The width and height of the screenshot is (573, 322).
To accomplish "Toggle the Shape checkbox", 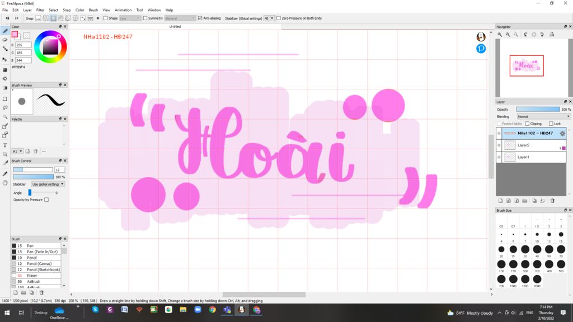I will [x=105, y=18].
